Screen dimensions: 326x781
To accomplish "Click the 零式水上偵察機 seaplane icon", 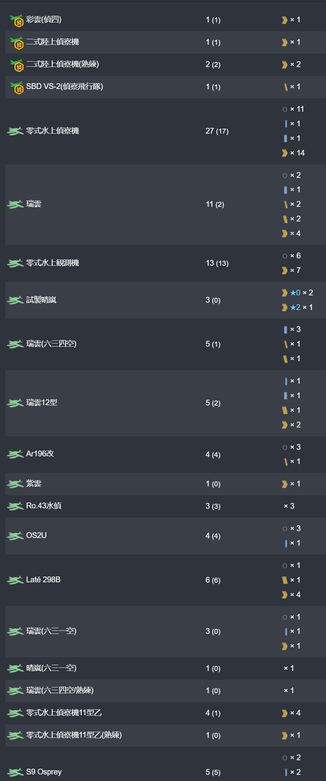I will pos(15,131).
